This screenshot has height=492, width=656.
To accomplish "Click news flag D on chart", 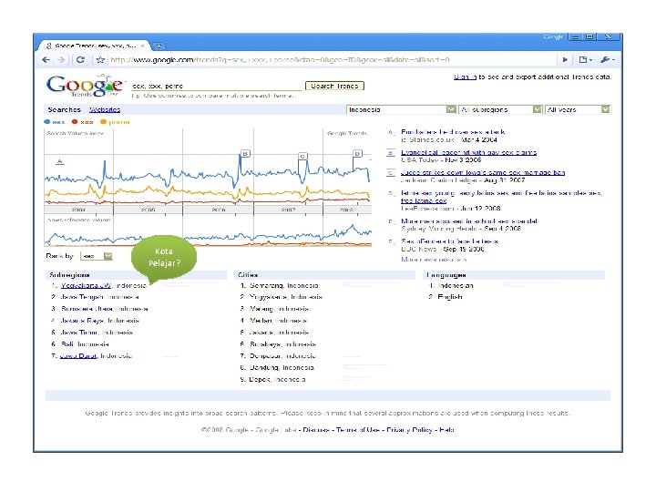I will click(x=357, y=154).
